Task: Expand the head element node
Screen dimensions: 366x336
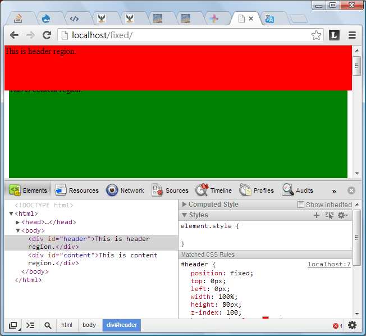Action: 18,223
